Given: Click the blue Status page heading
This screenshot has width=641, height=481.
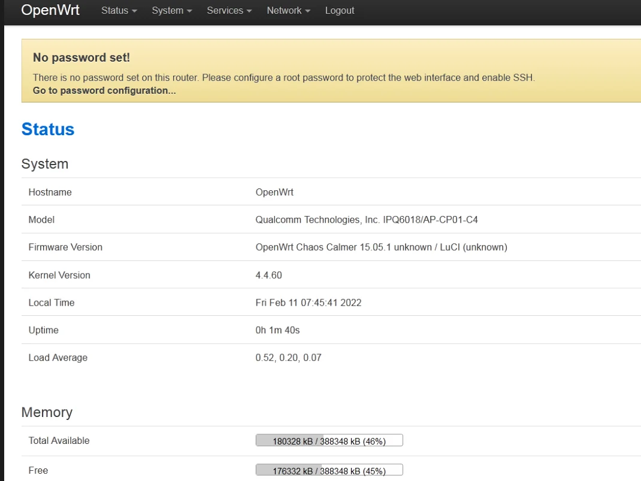Looking at the screenshot, I should (x=48, y=129).
